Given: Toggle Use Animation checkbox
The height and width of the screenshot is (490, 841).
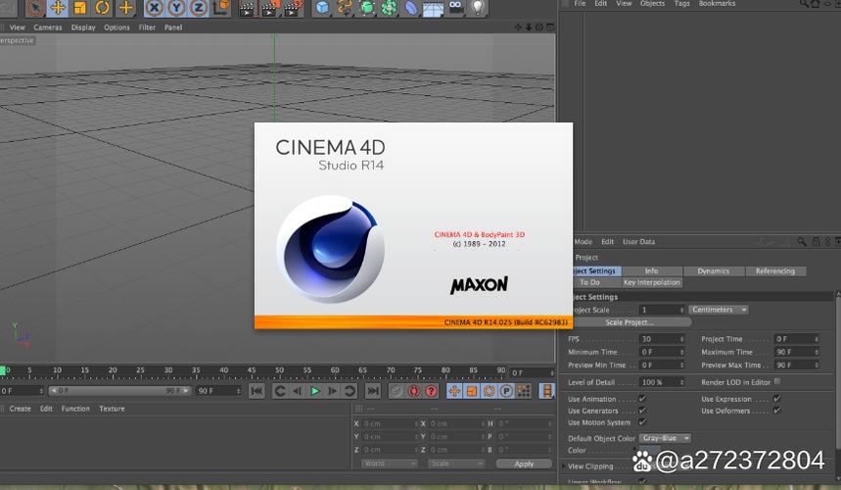Looking at the screenshot, I should (x=642, y=399).
